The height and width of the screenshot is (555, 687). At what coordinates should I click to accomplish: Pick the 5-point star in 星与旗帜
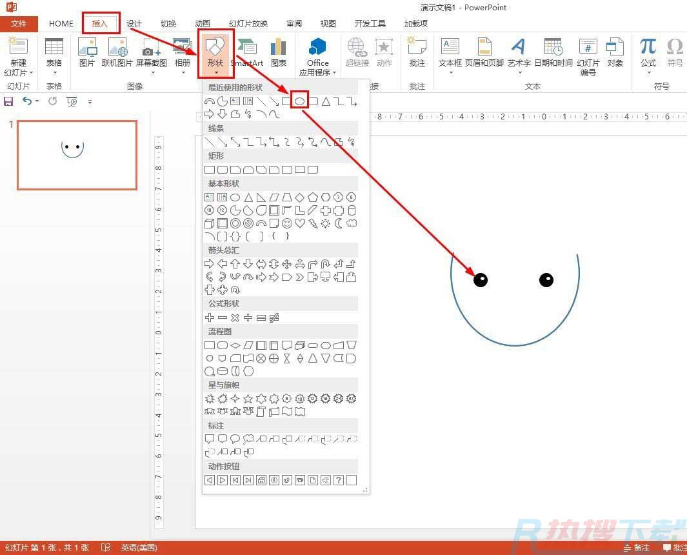pos(248,399)
